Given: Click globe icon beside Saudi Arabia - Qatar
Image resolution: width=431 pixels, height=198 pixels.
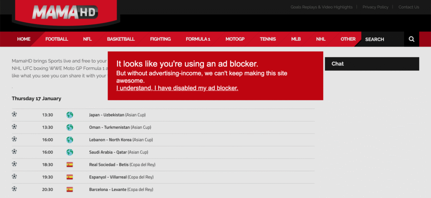Looking at the screenshot, I should (x=70, y=152).
